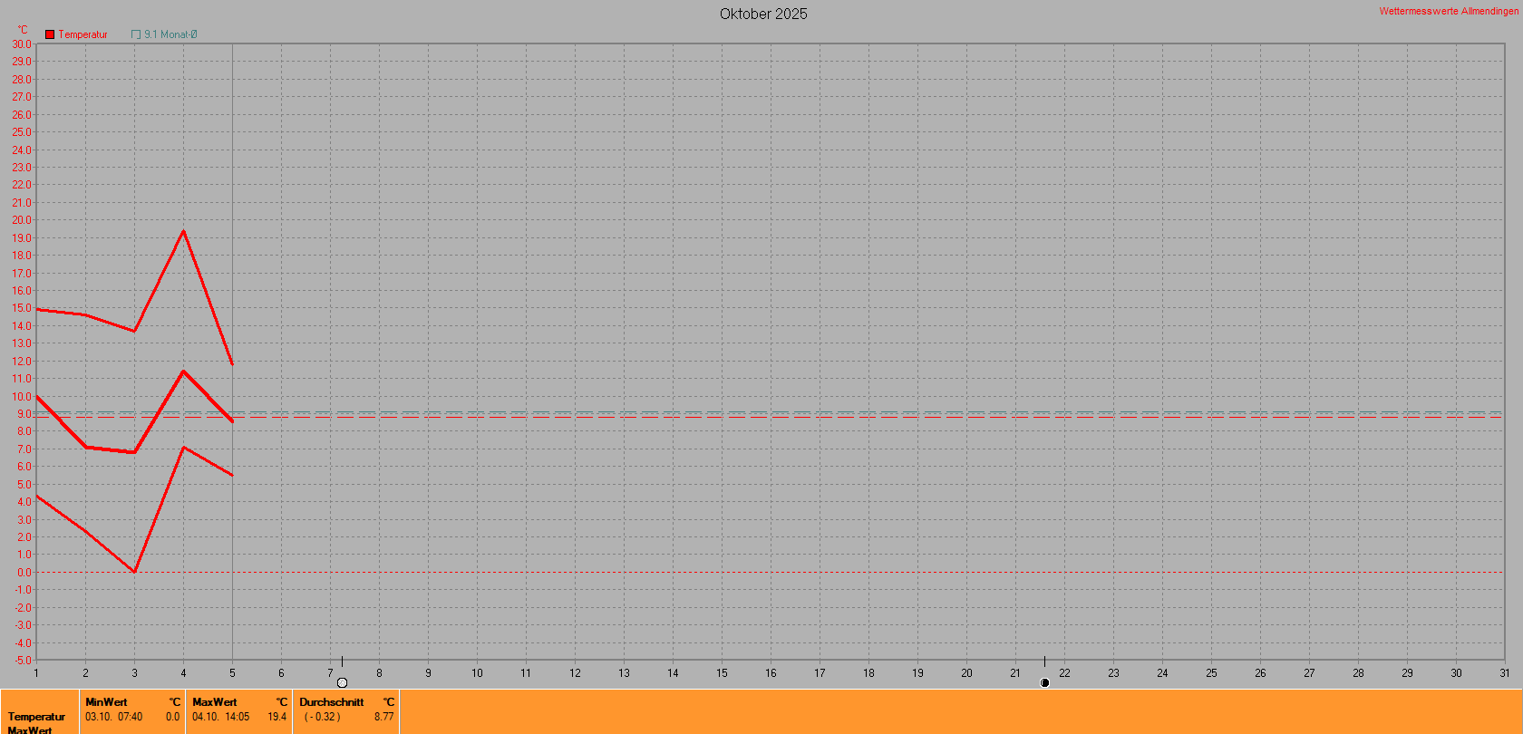Click the 9.1 Monat-Ø legend text
Viewport: 1523px width, 734px height.
point(170,34)
